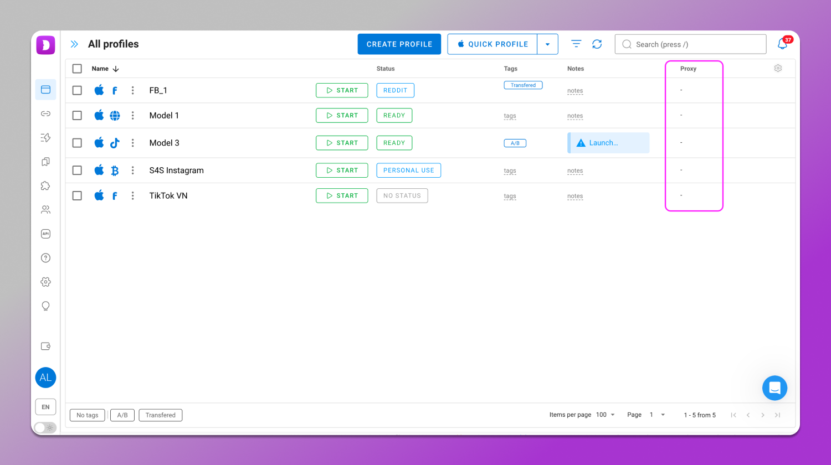
Task: Select the FB_1 profile checkbox
Action: tap(77, 90)
